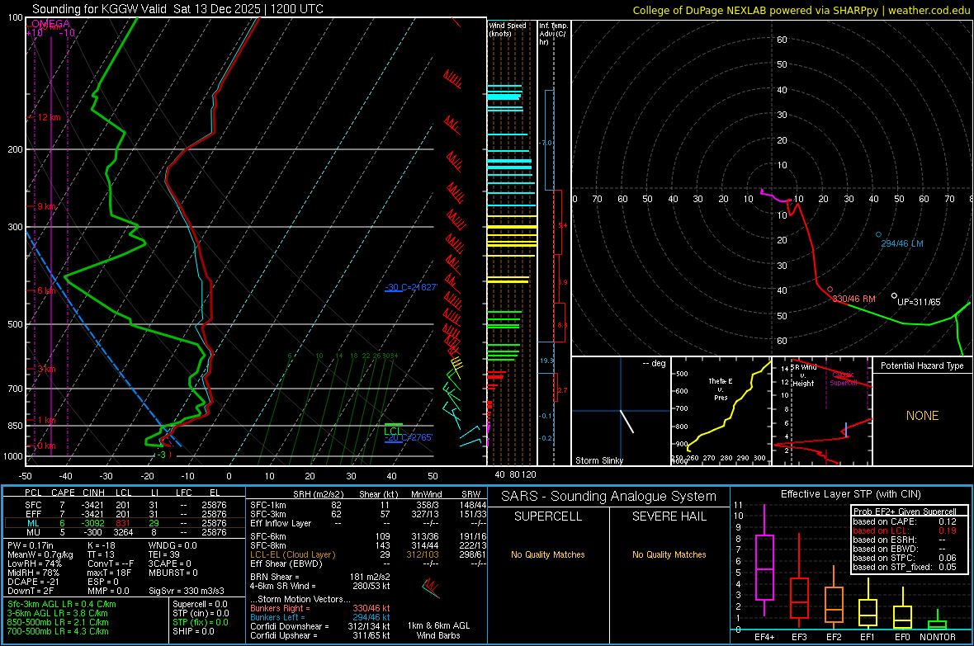
Task: Click the Storm Slinky label
Action: pos(598,460)
